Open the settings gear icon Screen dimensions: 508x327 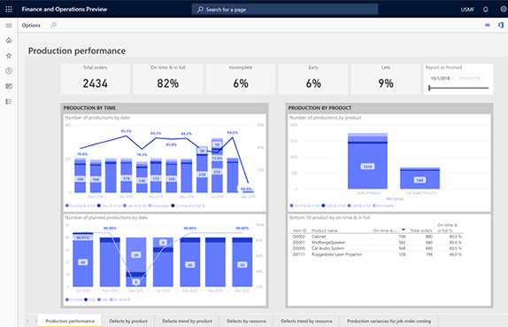(x=504, y=9)
